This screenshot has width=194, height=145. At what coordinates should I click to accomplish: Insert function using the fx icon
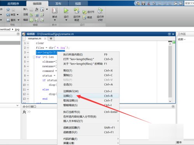click(x=37, y=9)
